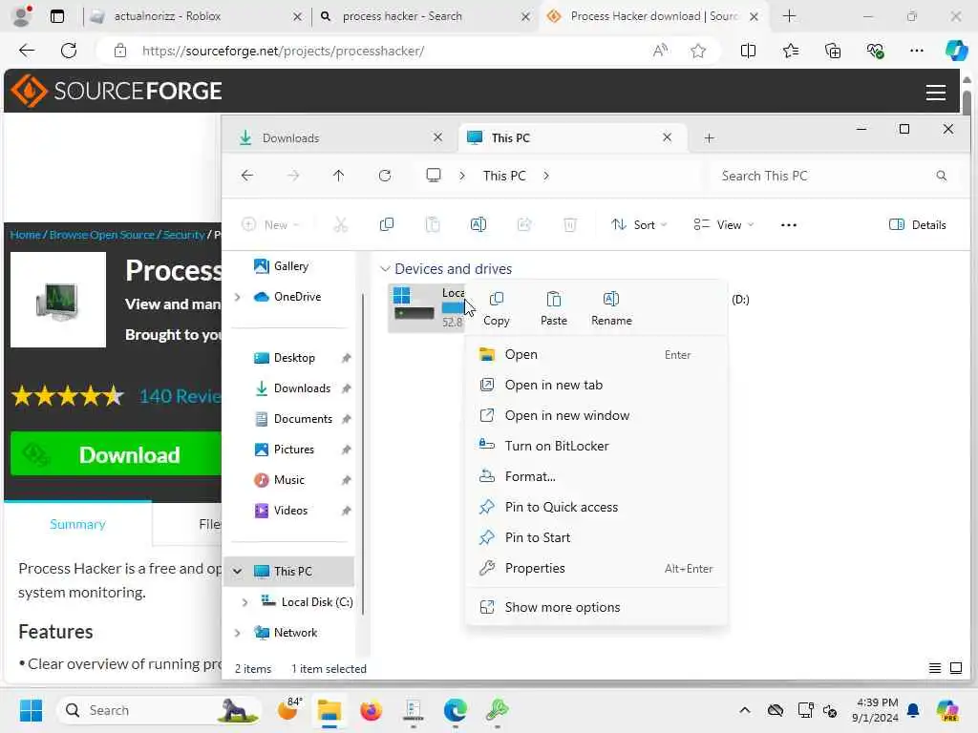Add a new File Explorer tab
Image resolution: width=978 pixels, height=733 pixels.
[x=709, y=137]
